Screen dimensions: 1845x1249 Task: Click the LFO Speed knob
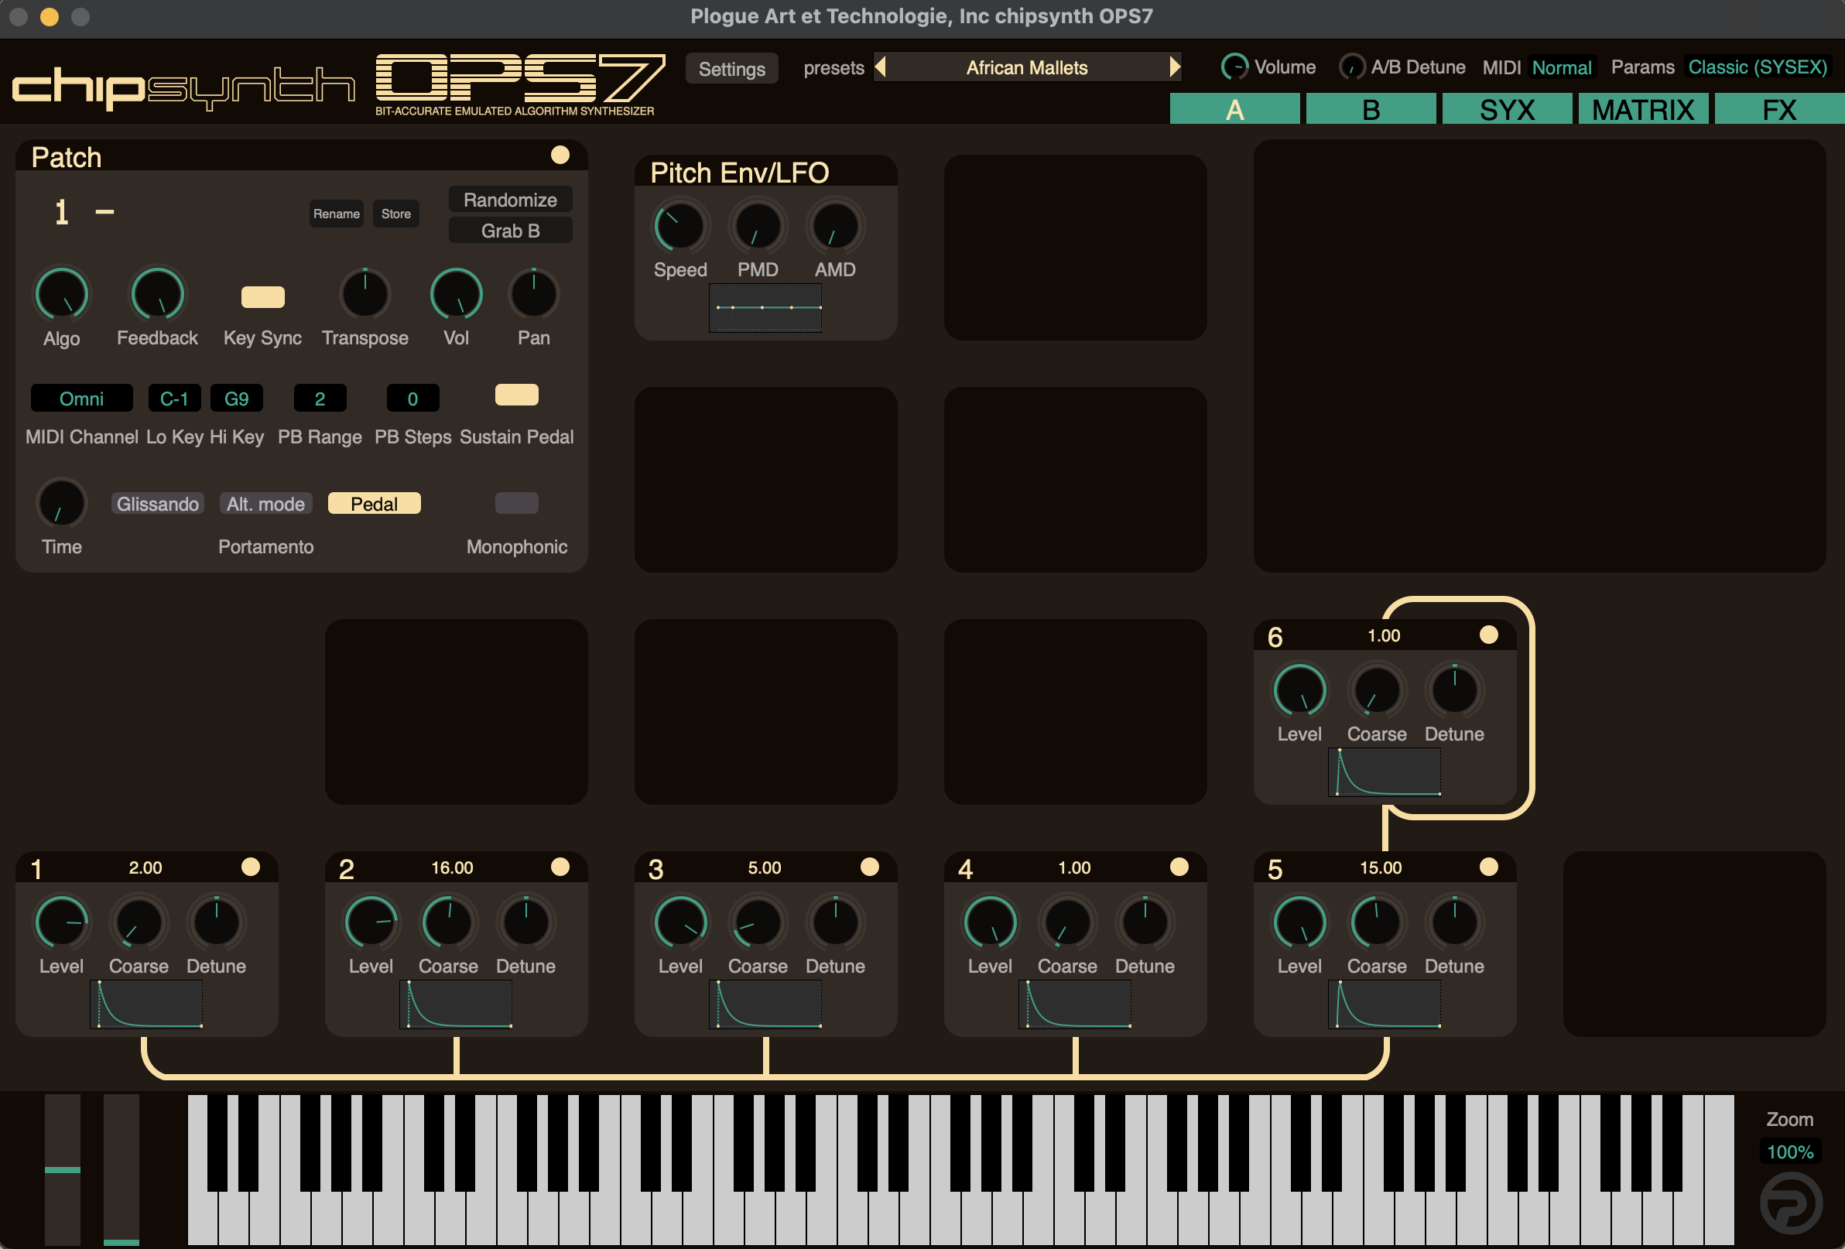[x=680, y=226]
